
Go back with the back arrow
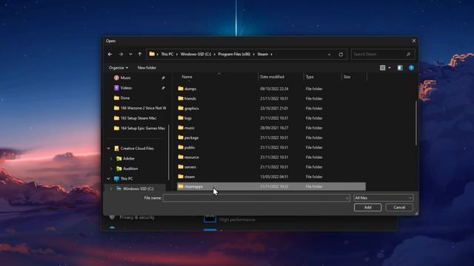[110, 54]
